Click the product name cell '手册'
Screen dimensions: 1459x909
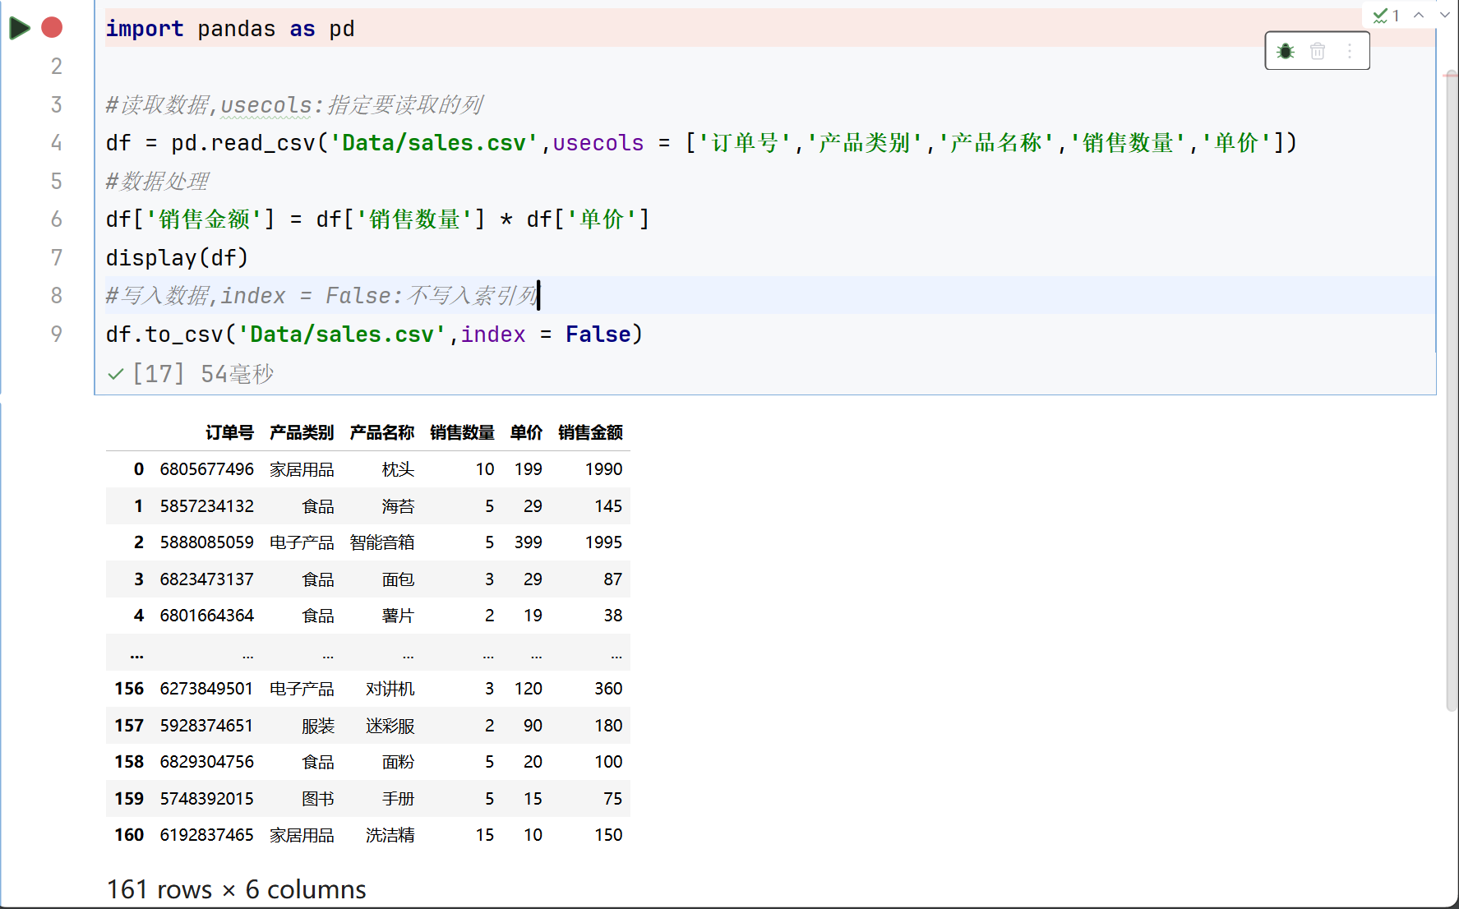(398, 799)
